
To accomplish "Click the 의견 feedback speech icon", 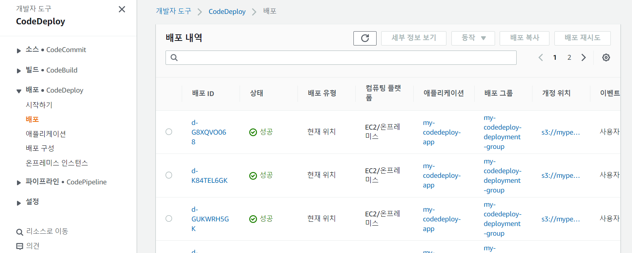I will pyautogui.click(x=20, y=246).
